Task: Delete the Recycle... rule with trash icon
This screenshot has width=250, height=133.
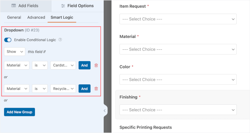Action: 96,89
